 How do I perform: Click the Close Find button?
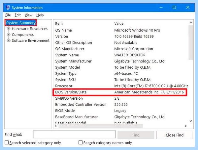pyautogui.click(x=175, y=135)
